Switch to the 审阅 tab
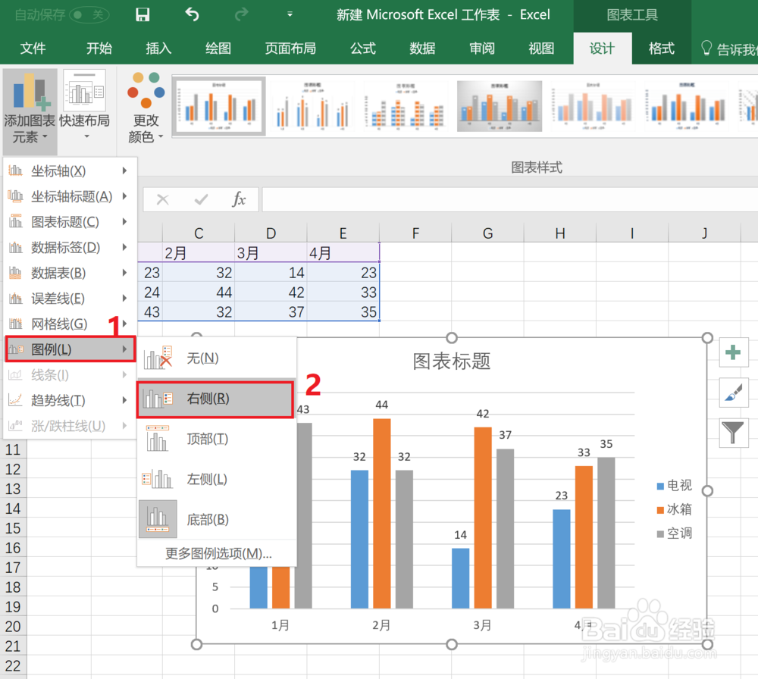 coord(481,48)
